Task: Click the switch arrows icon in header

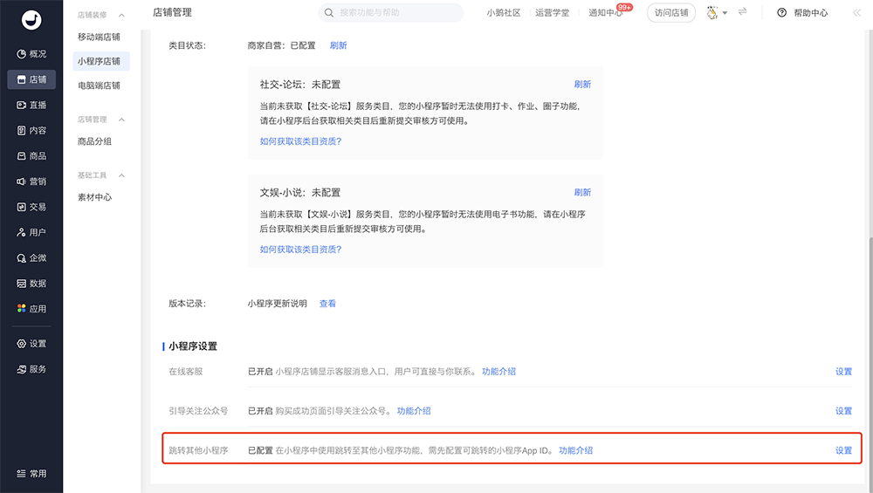Action: [743, 12]
